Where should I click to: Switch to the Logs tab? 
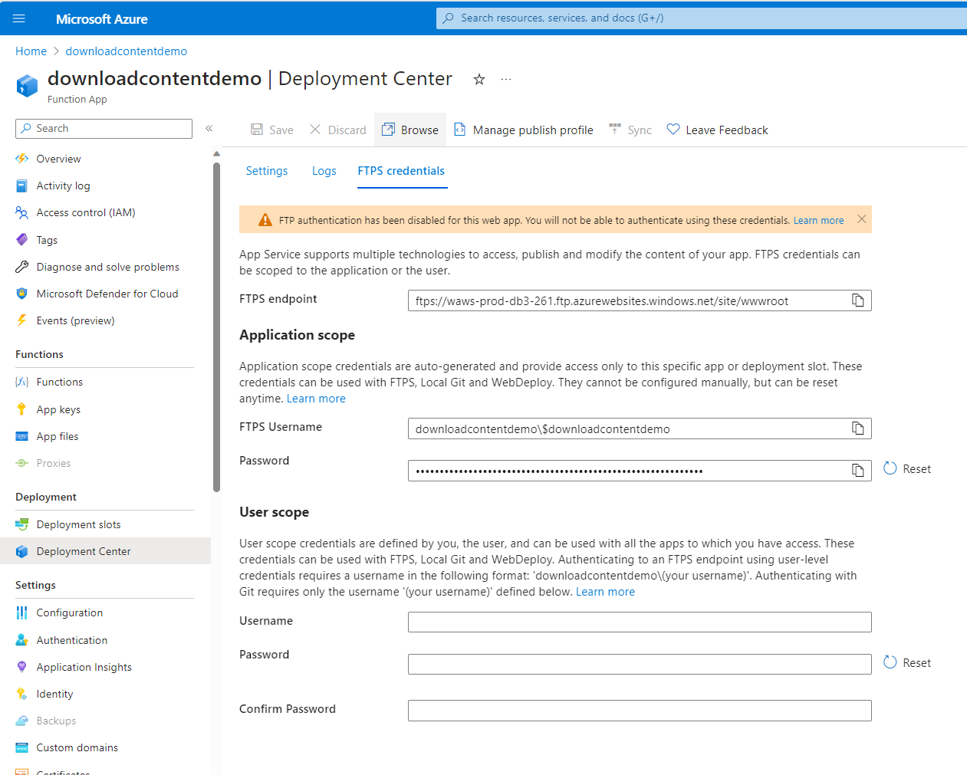[324, 171]
